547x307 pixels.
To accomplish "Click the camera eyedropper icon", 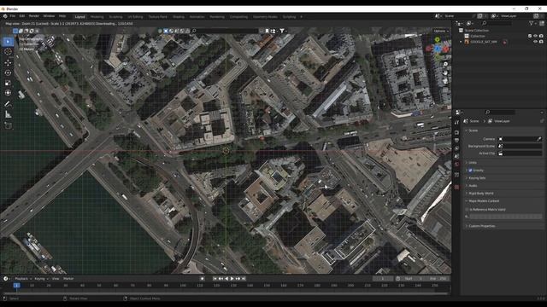I will 539,139.
